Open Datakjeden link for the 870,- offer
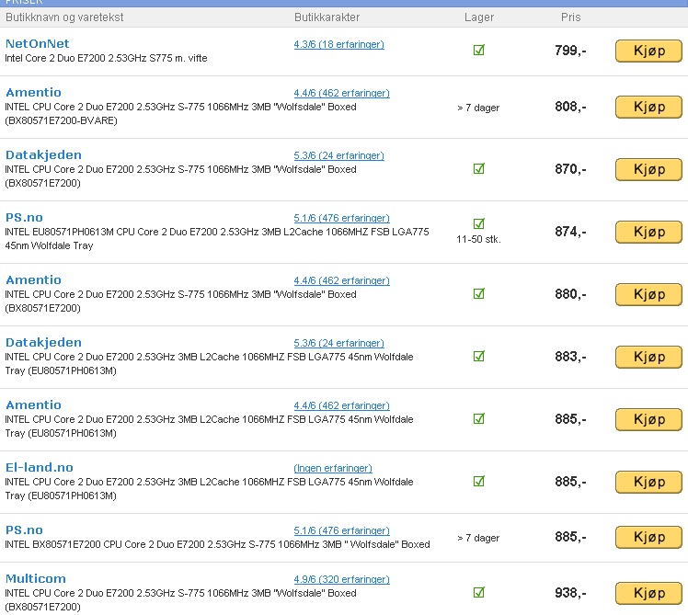Screen dimensions: 688x615 [43, 154]
